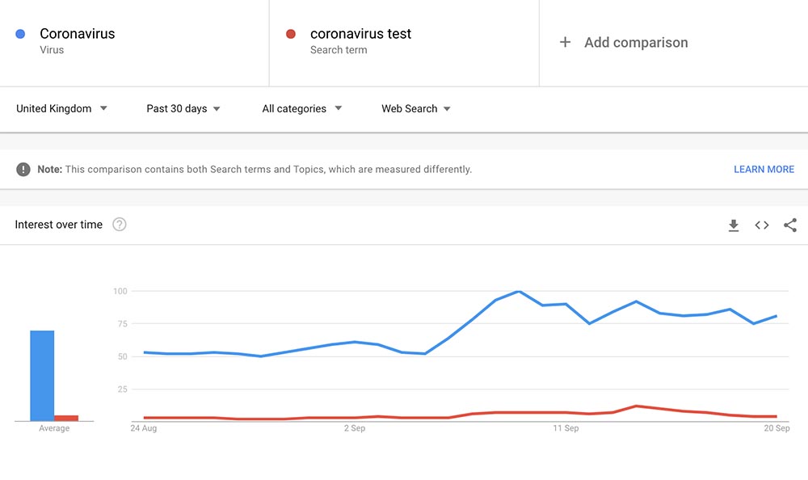Select the blue Coronavirus color dot
This screenshot has width=808, height=480.
20,34
